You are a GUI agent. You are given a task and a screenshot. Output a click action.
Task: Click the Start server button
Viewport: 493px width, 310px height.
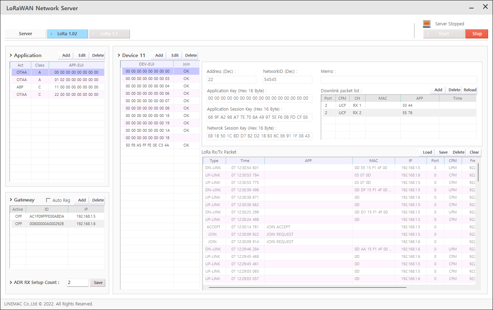pyautogui.click(x=443, y=34)
